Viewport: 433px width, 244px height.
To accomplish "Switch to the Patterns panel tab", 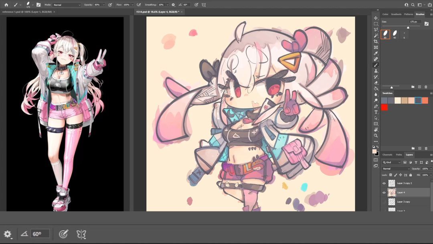I will tap(409, 14).
